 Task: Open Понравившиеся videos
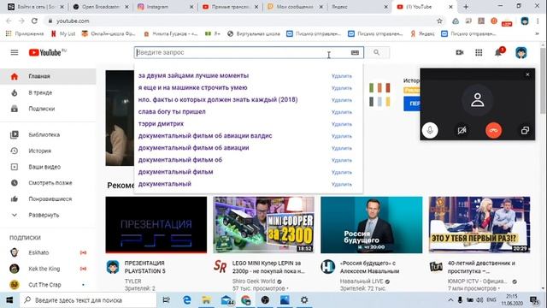48,198
